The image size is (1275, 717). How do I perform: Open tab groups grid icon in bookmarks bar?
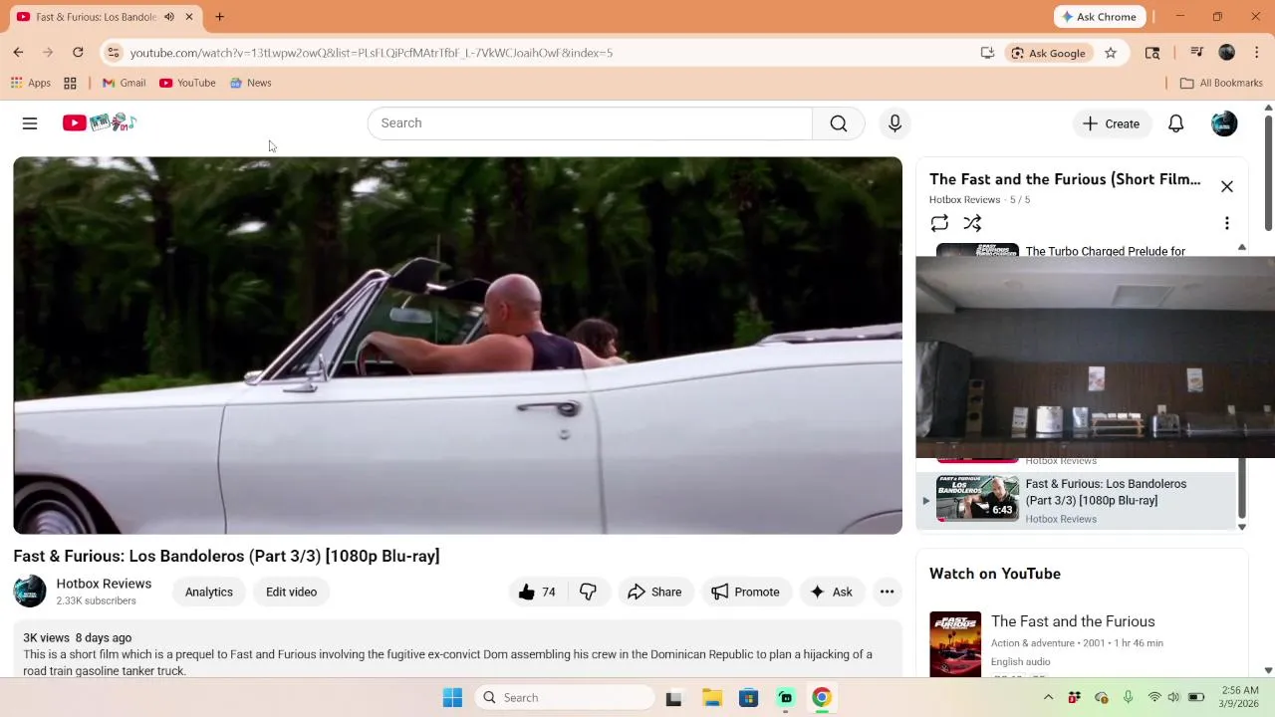pos(70,83)
